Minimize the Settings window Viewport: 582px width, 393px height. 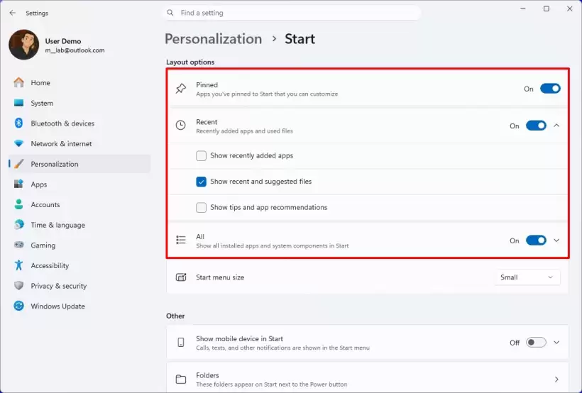click(x=523, y=9)
